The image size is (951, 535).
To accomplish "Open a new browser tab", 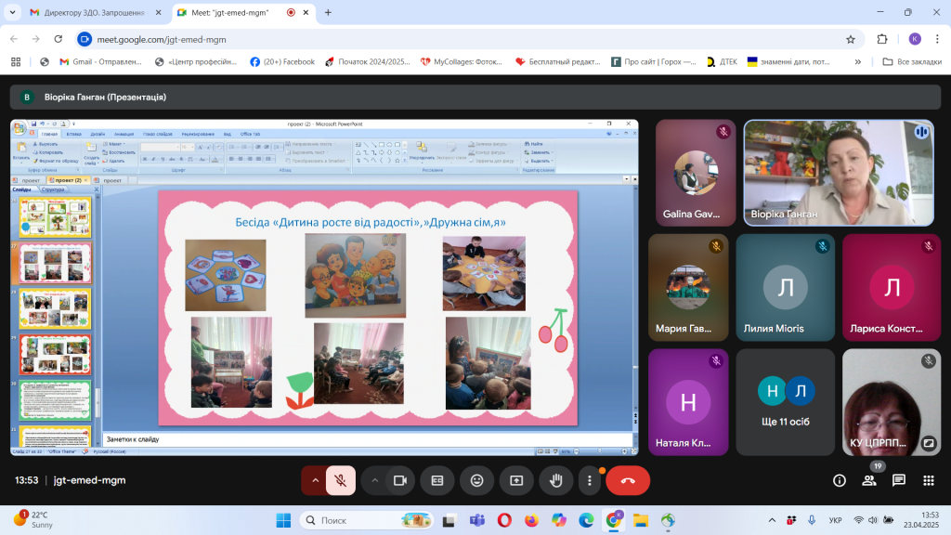I will pyautogui.click(x=328, y=12).
